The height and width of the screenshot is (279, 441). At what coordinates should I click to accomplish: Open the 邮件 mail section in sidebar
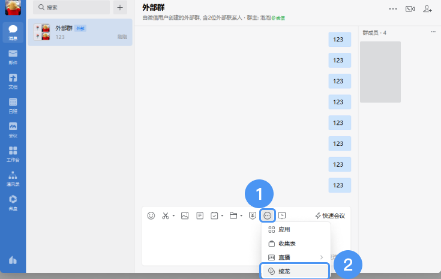pyautogui.click(x=13, y=57)
